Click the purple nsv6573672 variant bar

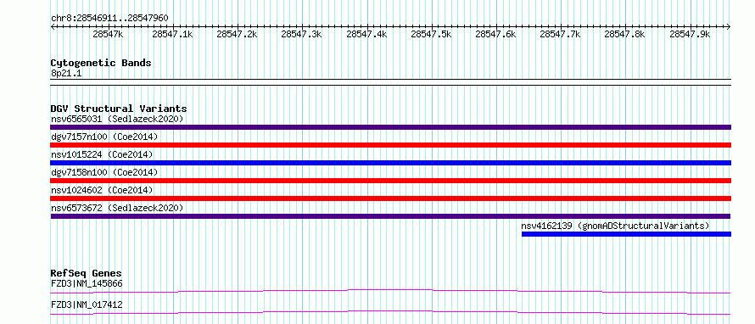tap(390, 216)
